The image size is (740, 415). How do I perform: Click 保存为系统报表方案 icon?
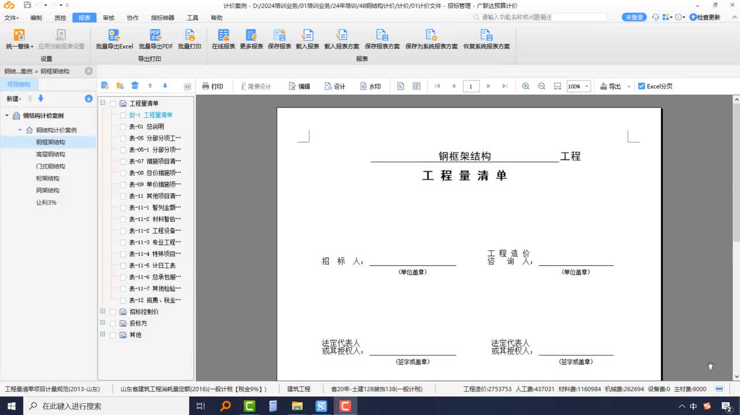(431, 35)
